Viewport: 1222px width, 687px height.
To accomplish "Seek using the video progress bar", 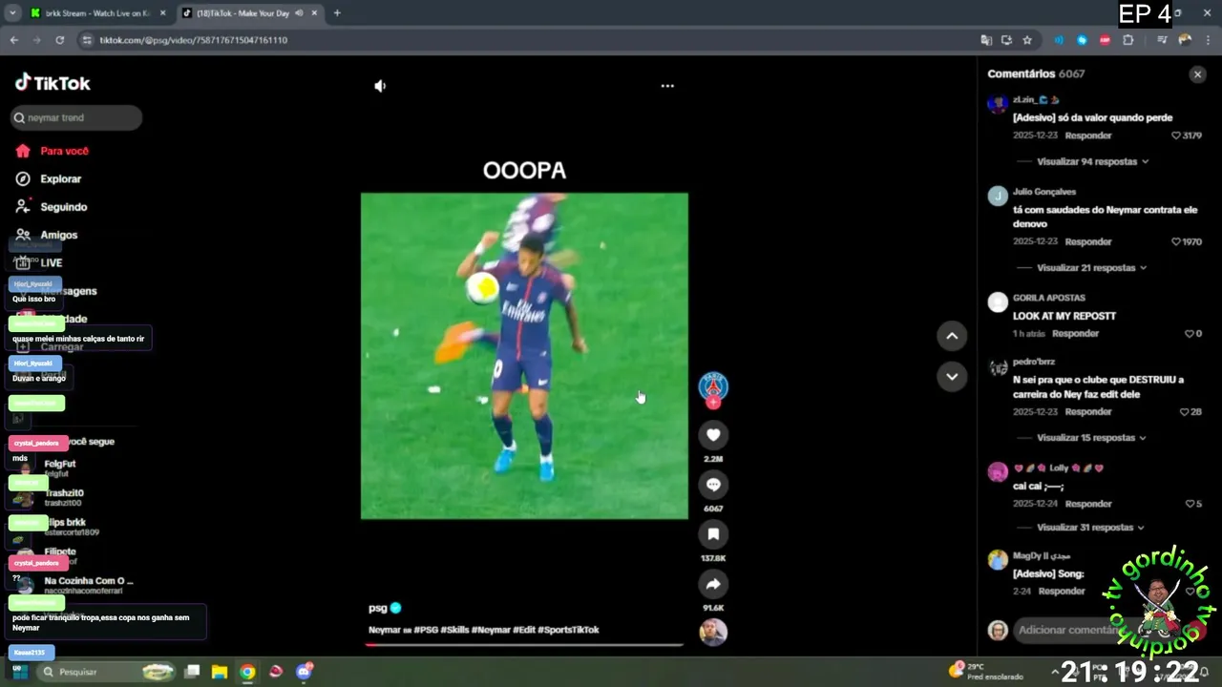I will [524, 645].
